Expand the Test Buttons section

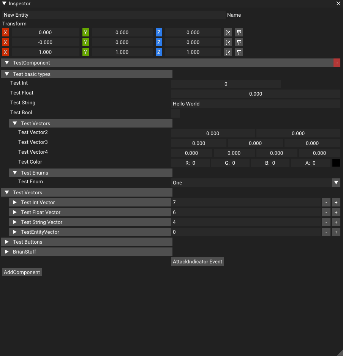click(x=87, y=242)
